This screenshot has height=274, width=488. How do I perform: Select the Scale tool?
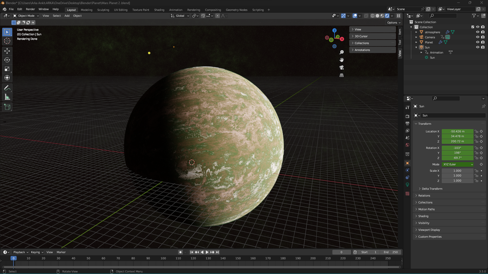click(7, 69)
